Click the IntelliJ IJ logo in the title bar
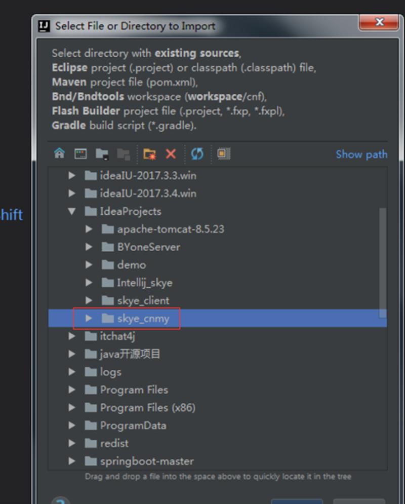 44,26
